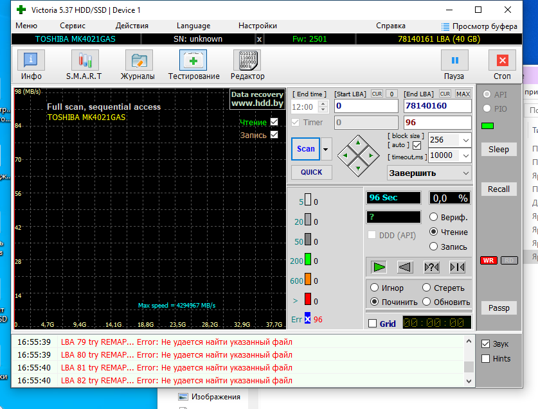Open the Language menu
Screen dimensions: 538x409
tap(193, 26)
